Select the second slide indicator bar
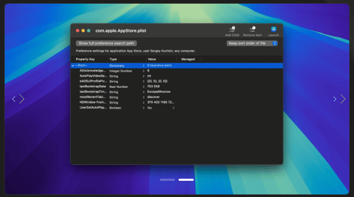 pyautogui.click(x=186, y=180)
